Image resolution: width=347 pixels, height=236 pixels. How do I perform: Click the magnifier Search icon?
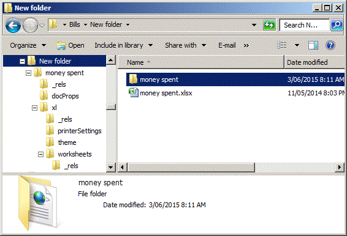point(337,25)
